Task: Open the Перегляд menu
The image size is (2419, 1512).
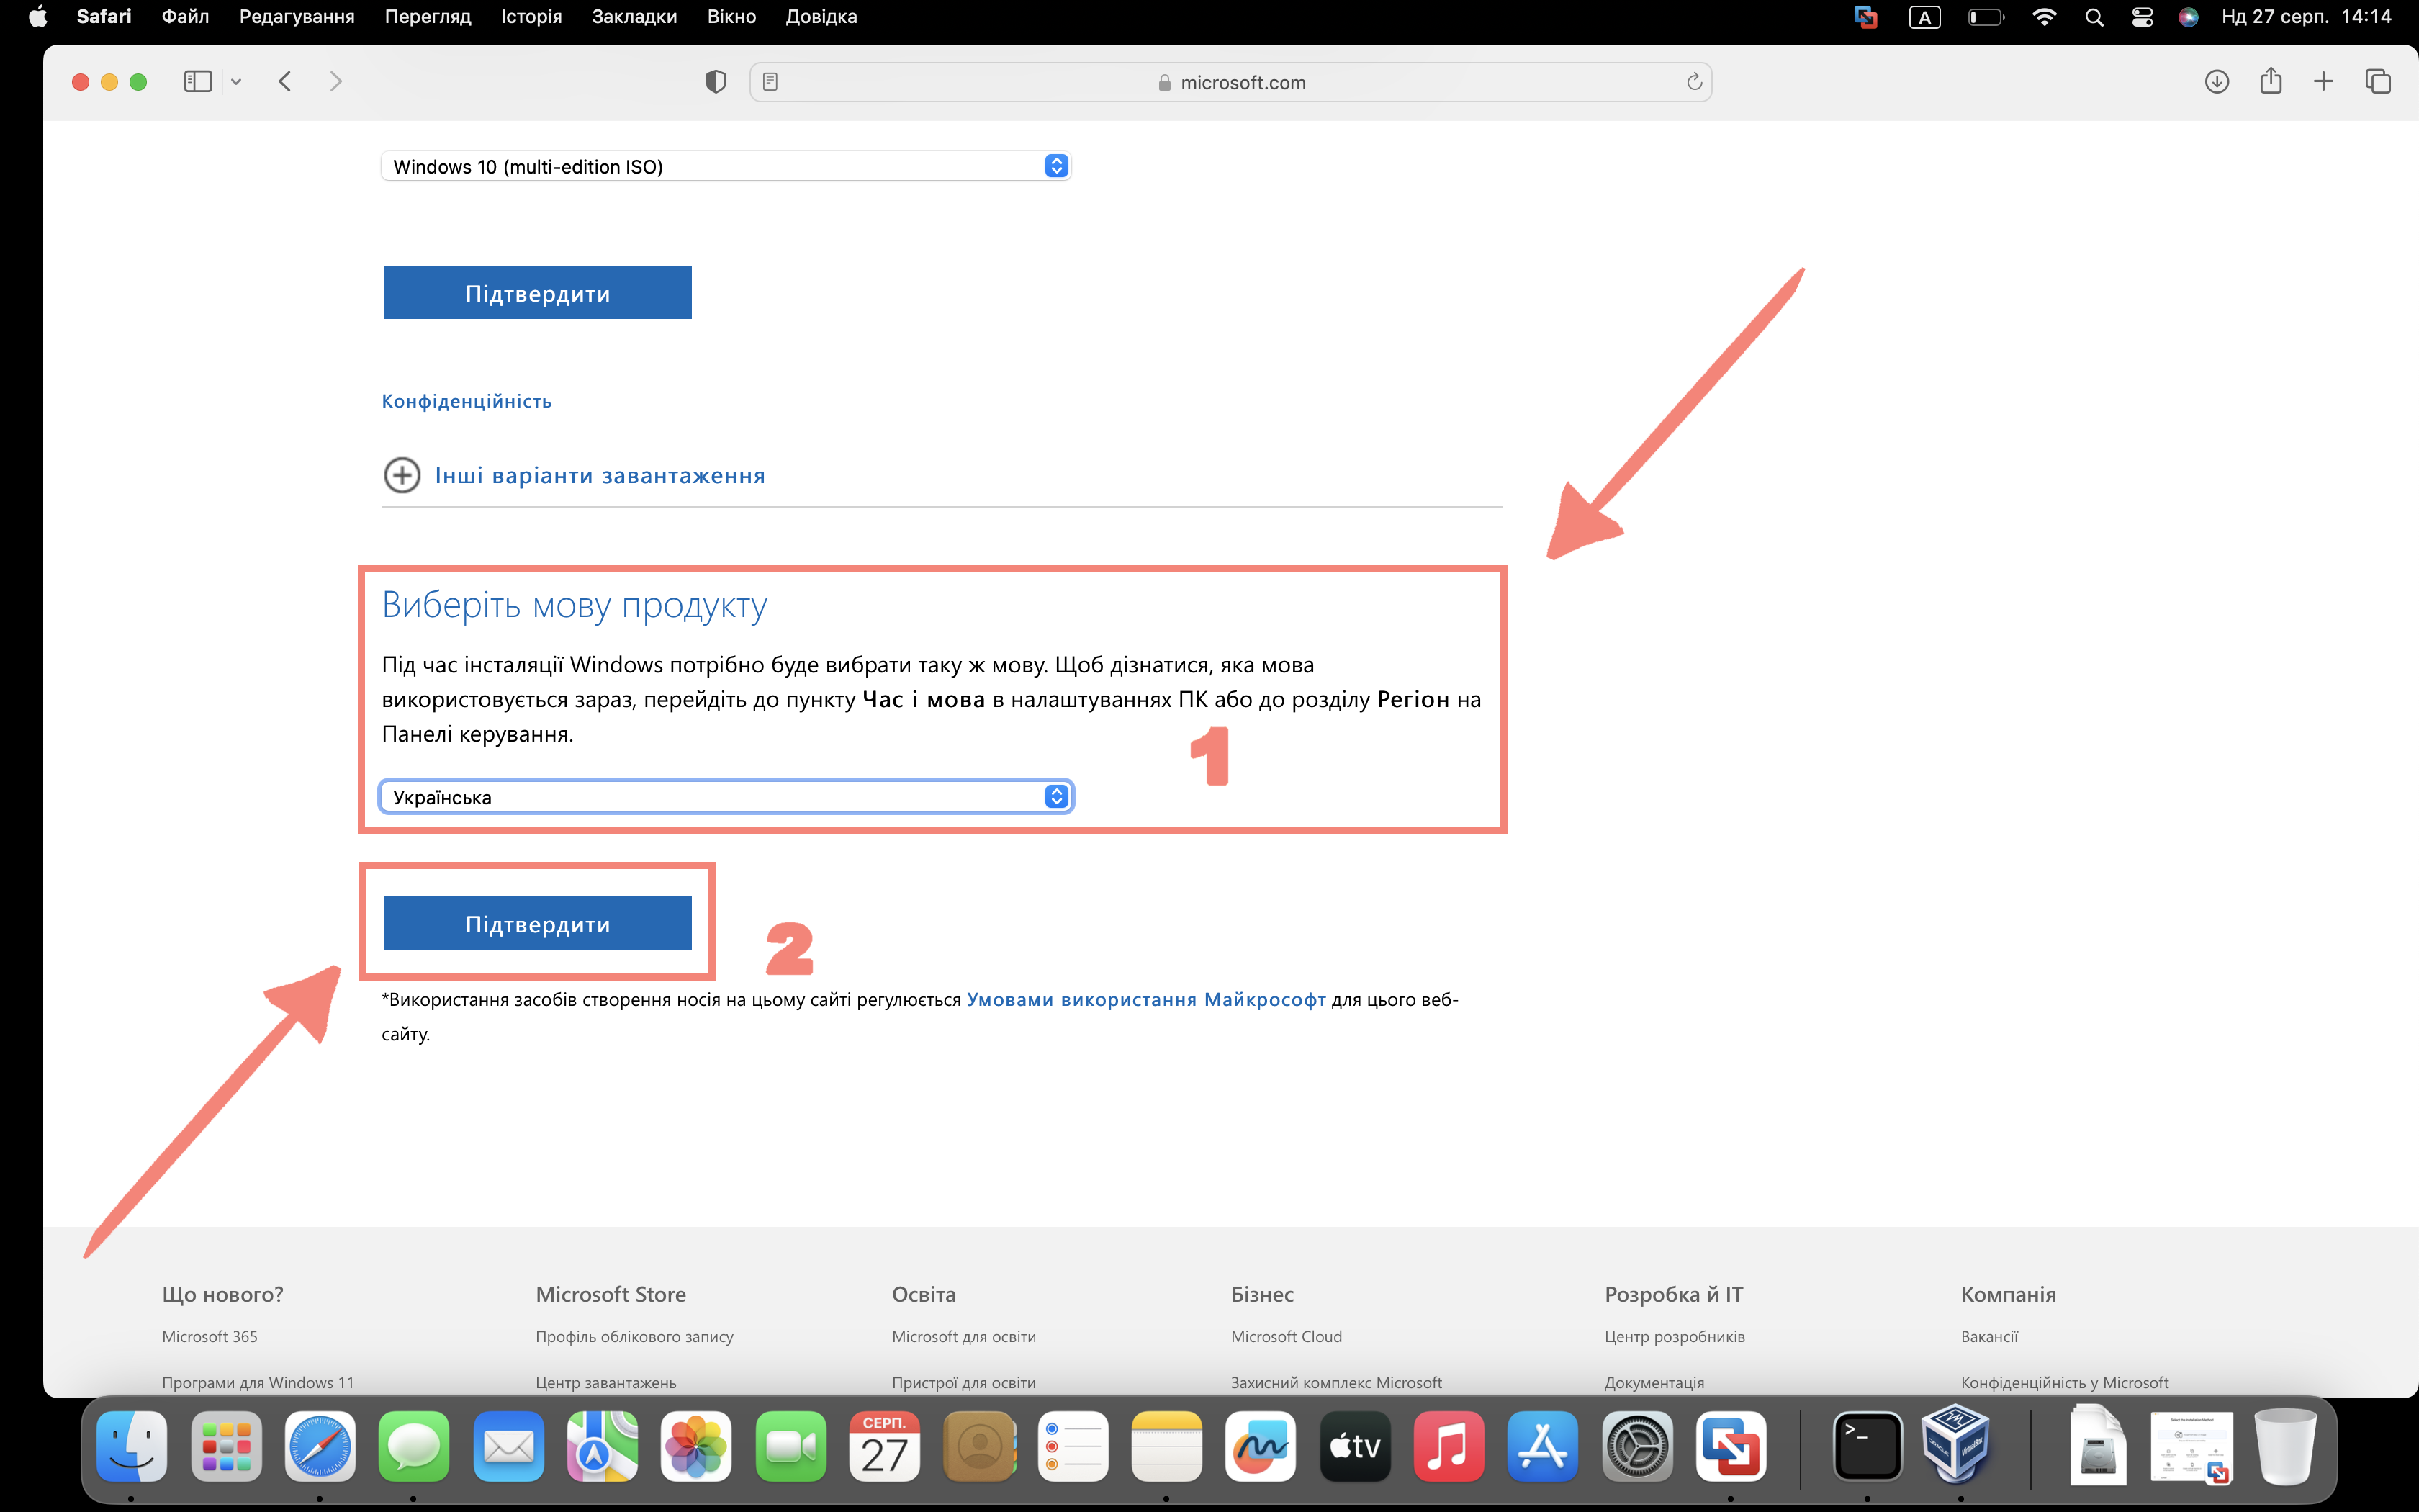Action: click(428, 17)
